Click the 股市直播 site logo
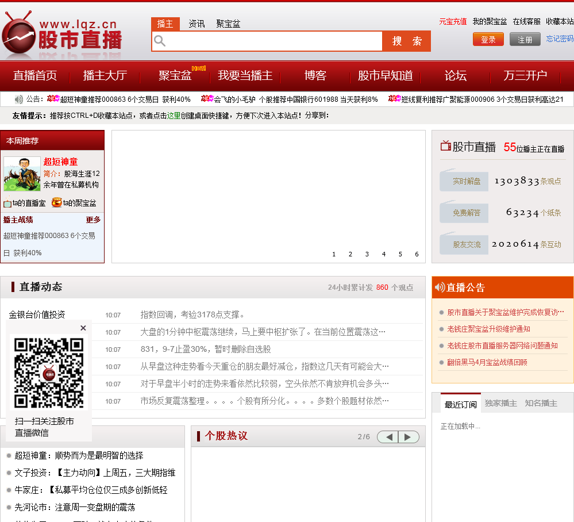Image resolution: width=574 pixels, height=522 pixels. click(62, 36)
